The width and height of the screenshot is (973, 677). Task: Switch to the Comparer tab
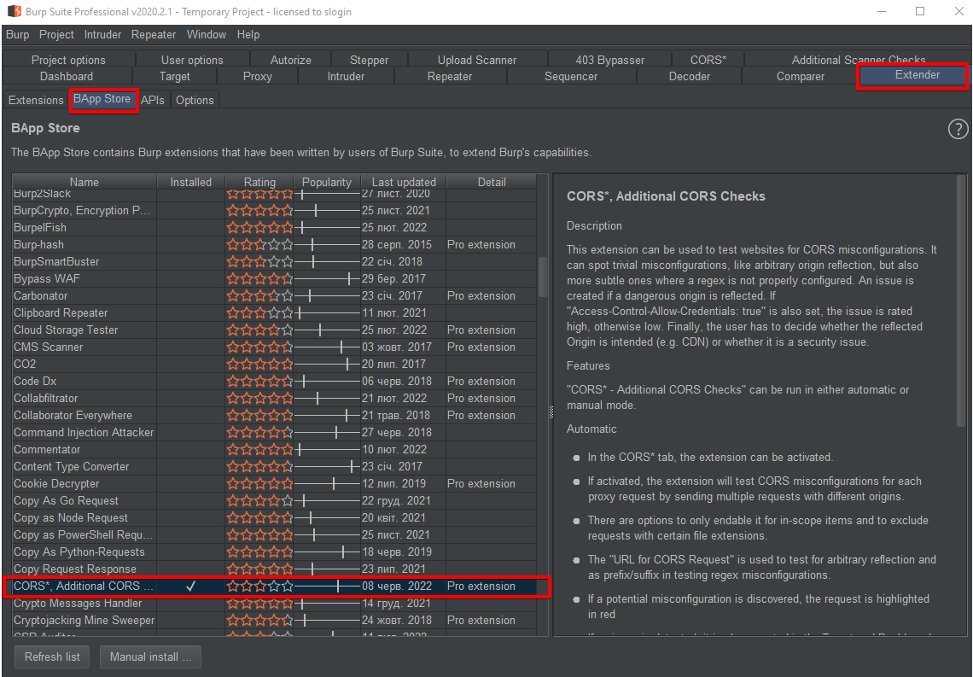point(801,76)
